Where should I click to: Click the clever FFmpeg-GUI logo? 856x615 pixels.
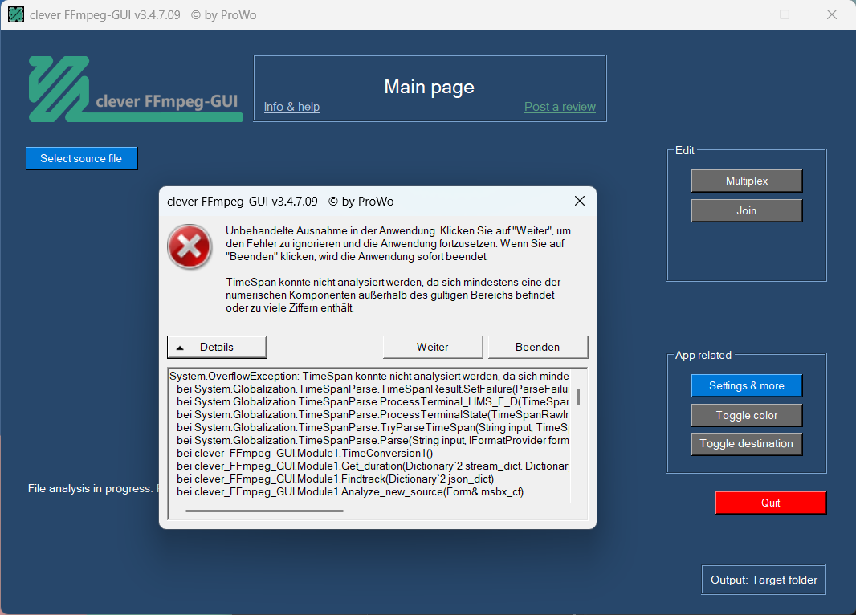click(136, 89)
